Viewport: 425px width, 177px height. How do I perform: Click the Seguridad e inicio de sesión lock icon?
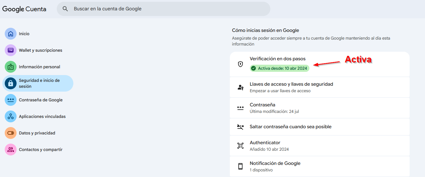click(11, 83)
